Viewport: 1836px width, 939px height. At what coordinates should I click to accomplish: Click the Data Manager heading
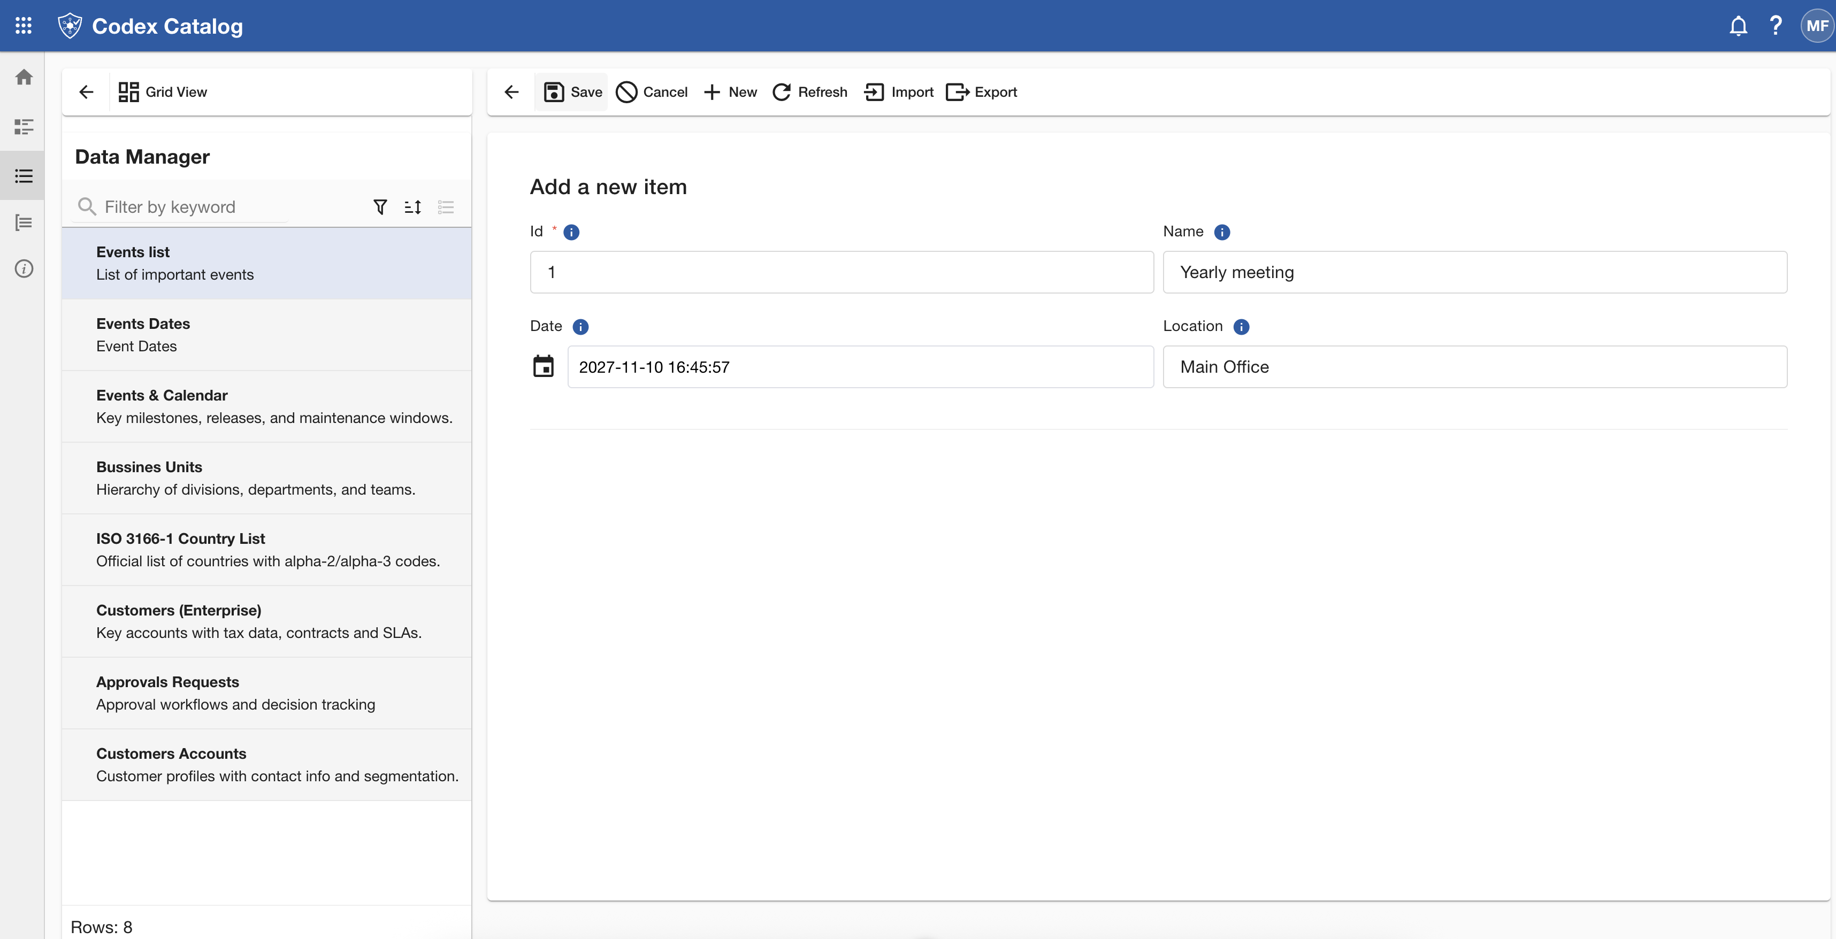click(x=142, y=157)
